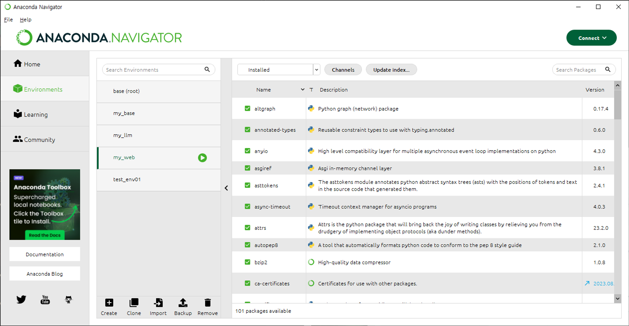
Task: Click the conda type icon for ca-certificates
Action: [x=311, y=283]
